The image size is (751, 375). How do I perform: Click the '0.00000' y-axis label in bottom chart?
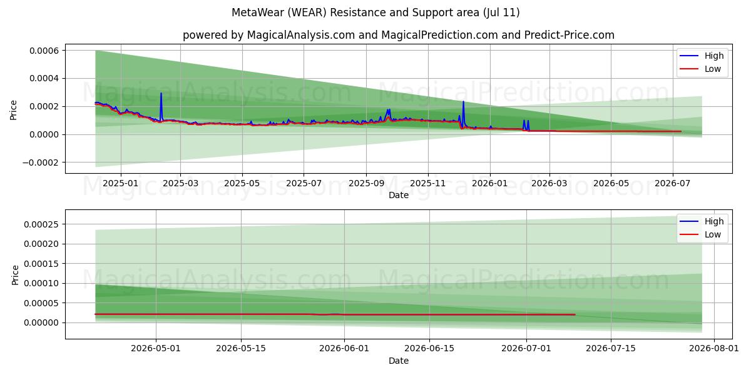pyautogui.click(x=43, y=322)
